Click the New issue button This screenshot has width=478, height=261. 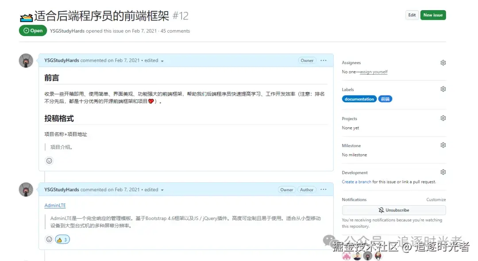(433, 15)
